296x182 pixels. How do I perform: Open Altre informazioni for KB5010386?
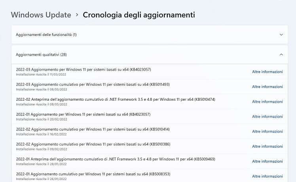click(267, 146)
